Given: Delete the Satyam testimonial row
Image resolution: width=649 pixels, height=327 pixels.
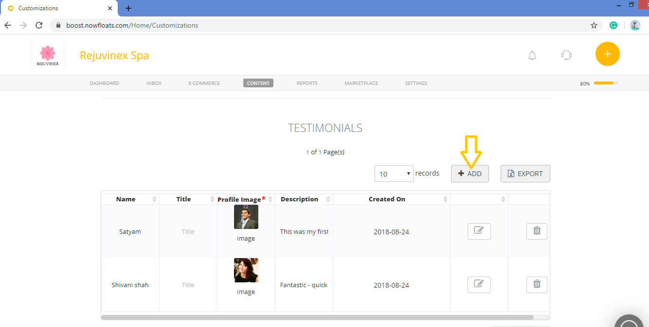Looking at the screenshot, I should point(537,231).
